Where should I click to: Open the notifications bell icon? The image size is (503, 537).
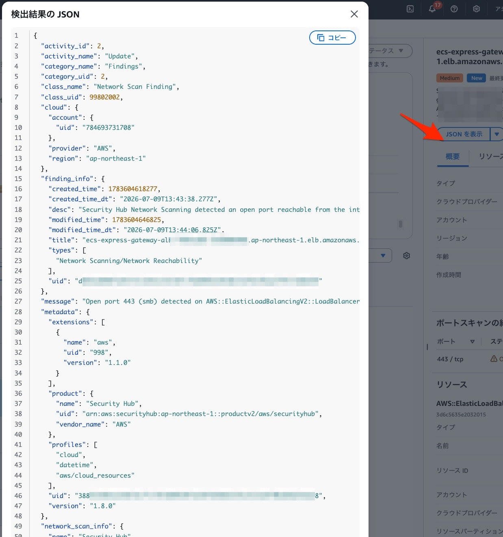(432, 9)
